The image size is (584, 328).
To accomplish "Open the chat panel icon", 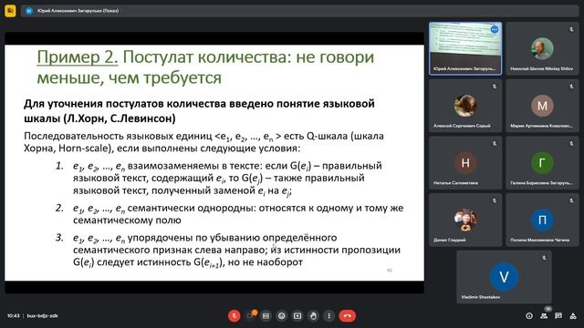I will click(x=558, y=316).
